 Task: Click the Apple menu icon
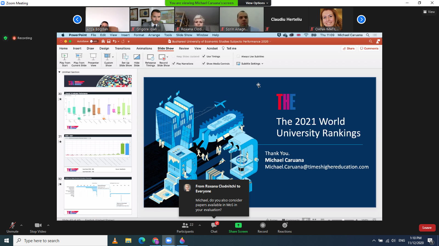click(63, 35)
